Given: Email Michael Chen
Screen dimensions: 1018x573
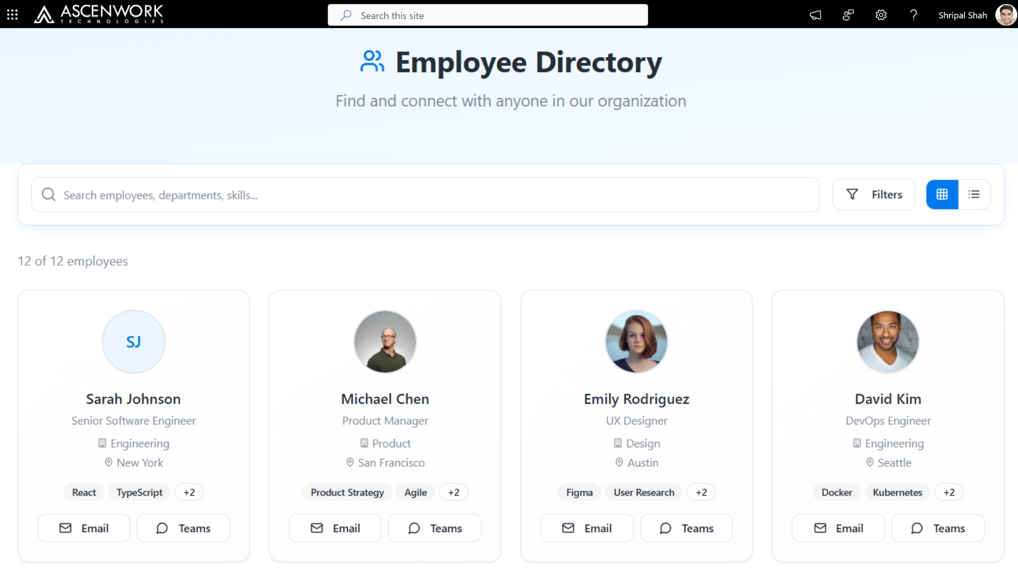Looking at the screenshot, I should pos(335,528).
